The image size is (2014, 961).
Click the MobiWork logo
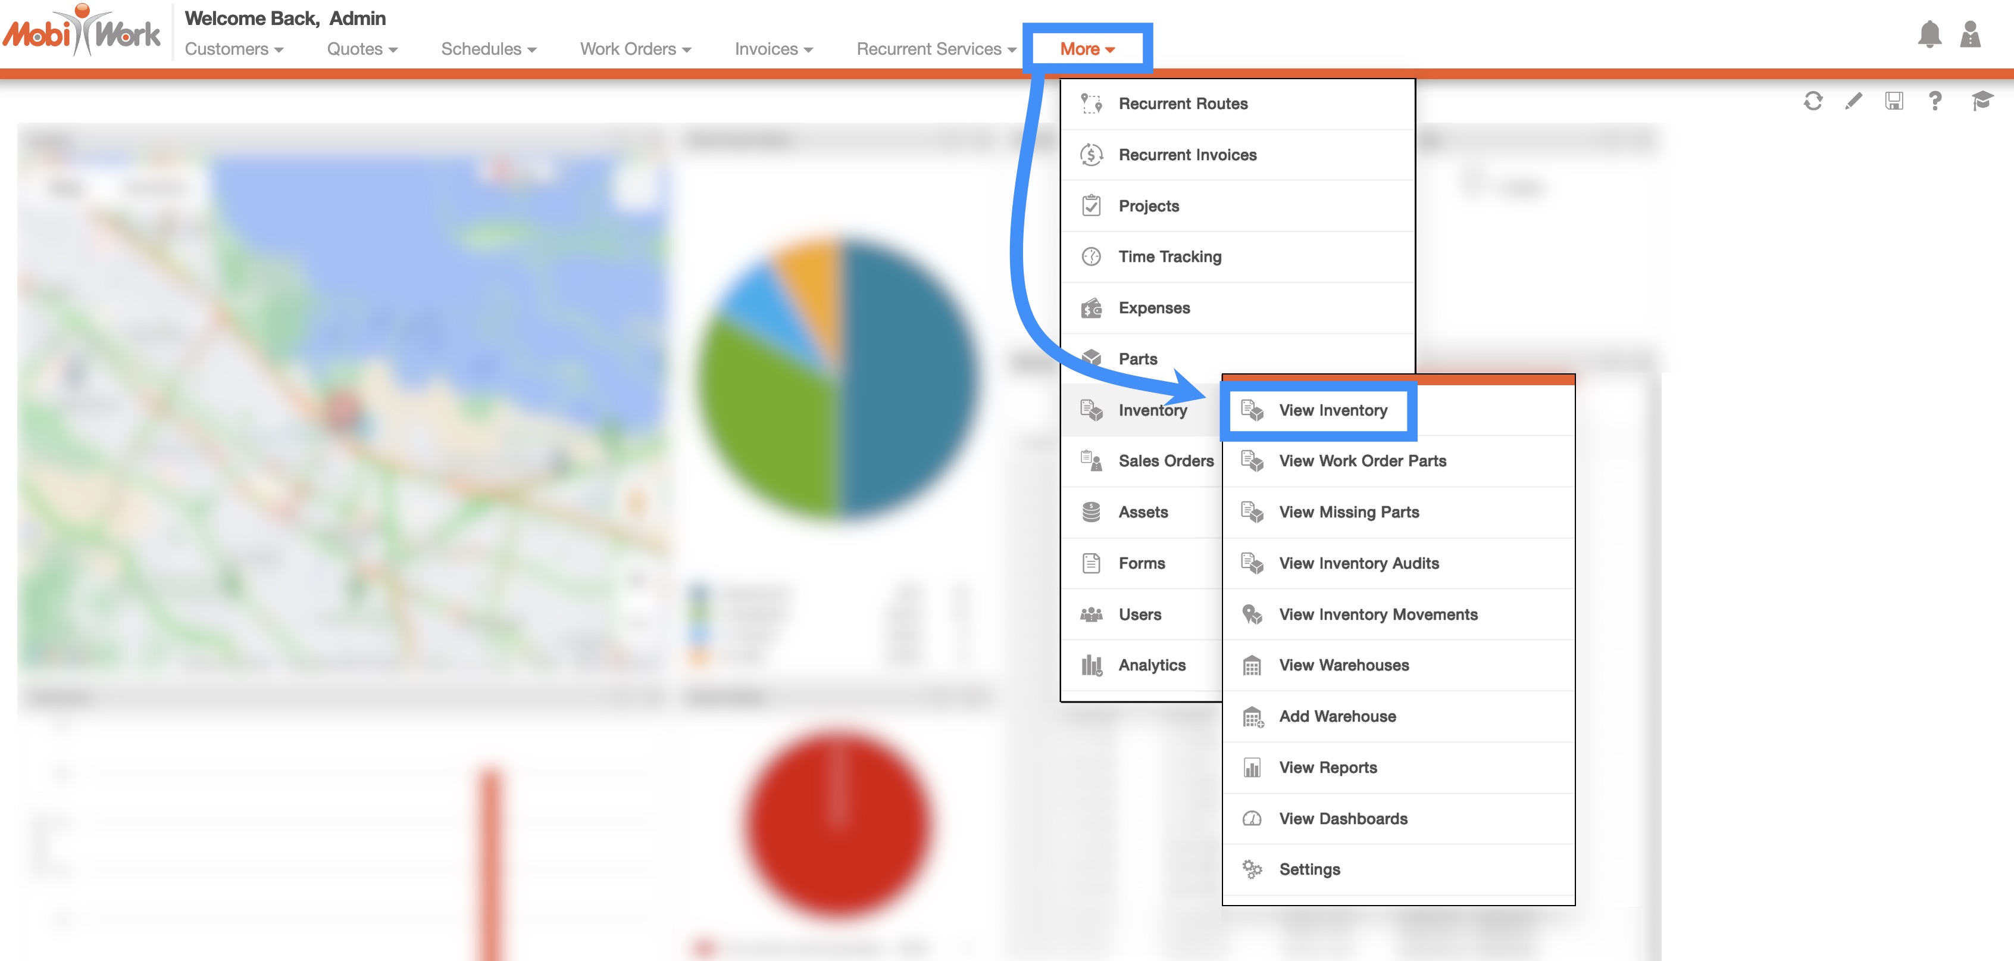tap(82, 33)
